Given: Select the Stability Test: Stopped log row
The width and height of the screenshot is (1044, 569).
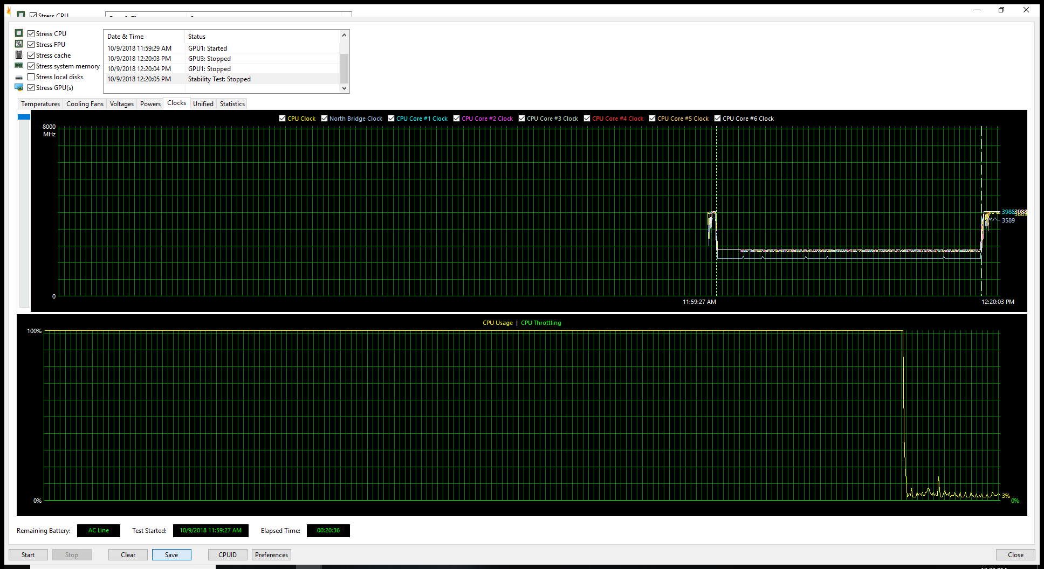Looking at the screenshot, I should (x=219, y=79).
